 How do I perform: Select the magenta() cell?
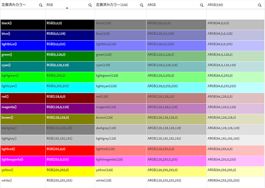tap(23, 109)
